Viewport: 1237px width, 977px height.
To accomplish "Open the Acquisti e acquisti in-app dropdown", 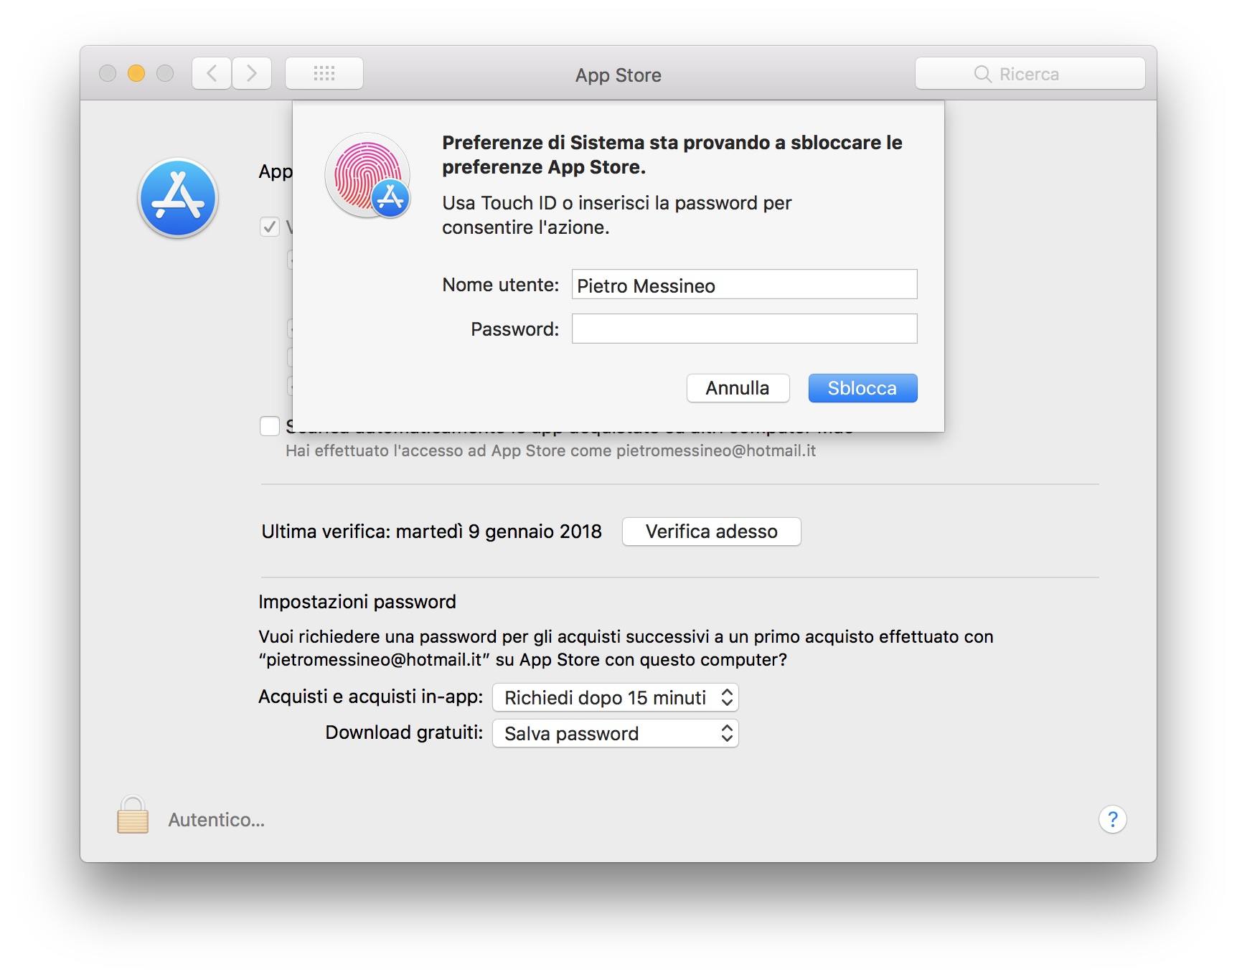I will point(615,697).
